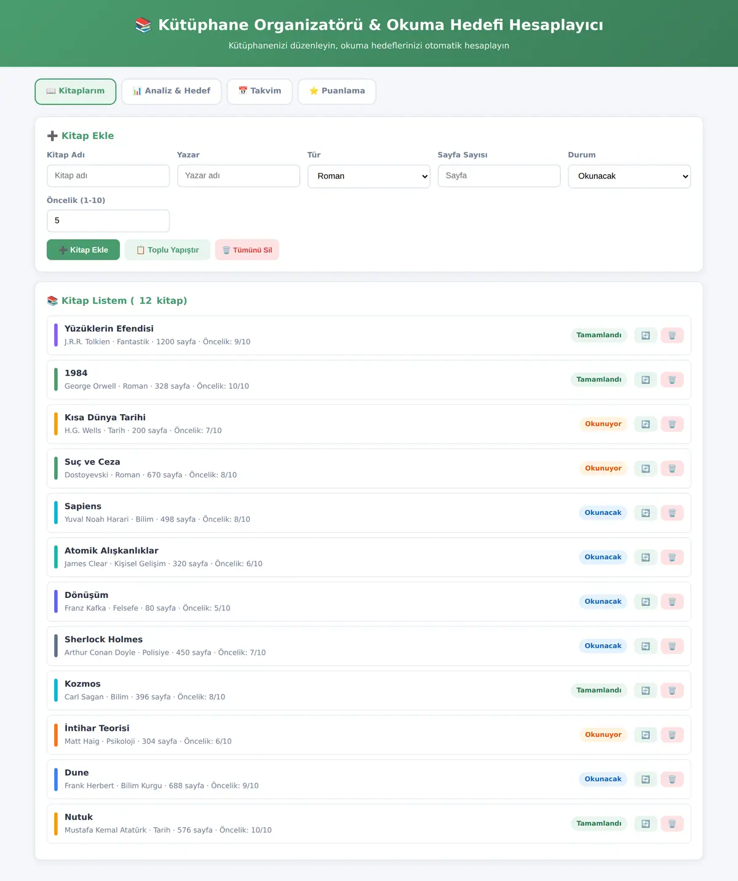Select the Puanlama tab
738x881 pixels.
pyautogui.click(x=337, y=91)
